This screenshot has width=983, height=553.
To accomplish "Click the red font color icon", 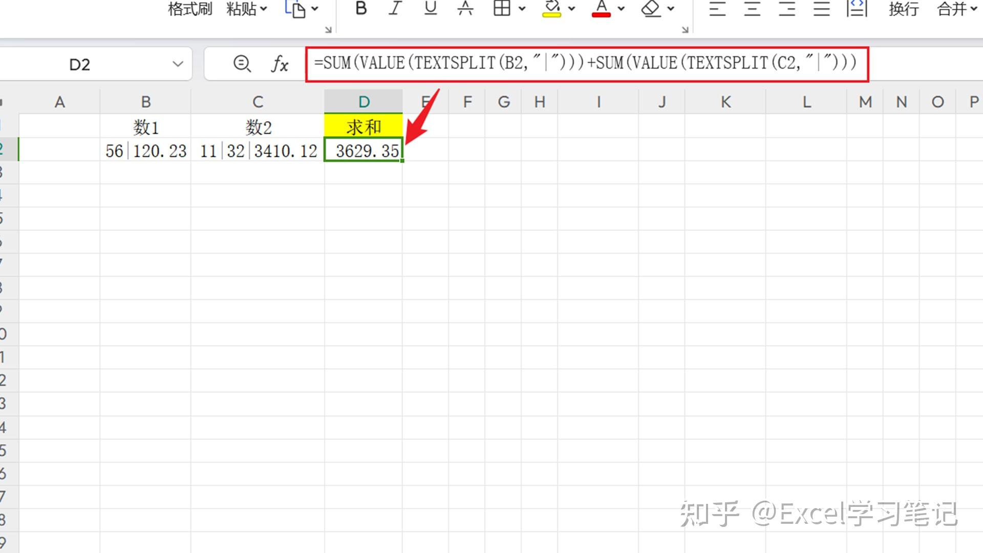I will point(601,9).
